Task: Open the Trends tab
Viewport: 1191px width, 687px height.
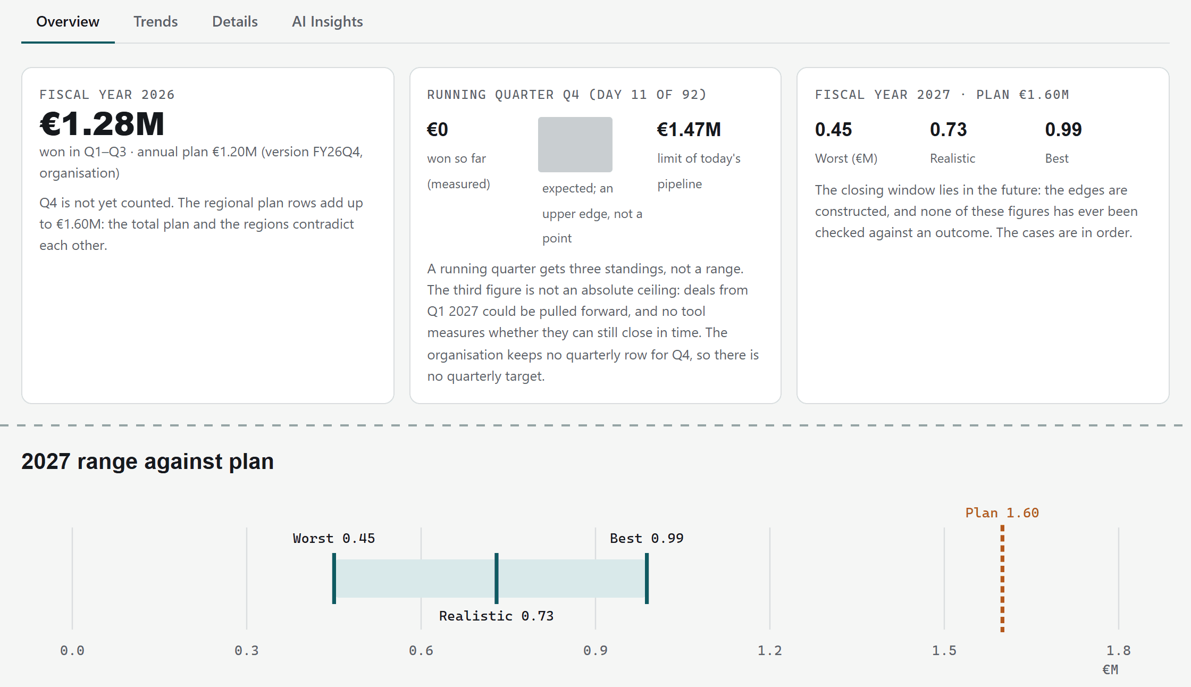Action: tap(155, 22)
